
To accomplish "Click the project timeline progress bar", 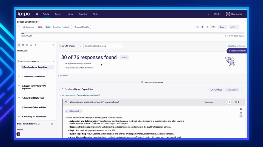I will click(x=133, y=33).
